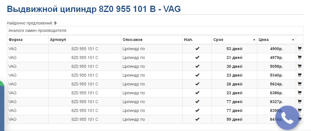The image size is (311, 131).
Task: Add the 5340р. offer to cart
Action: [x=300, y=75]
